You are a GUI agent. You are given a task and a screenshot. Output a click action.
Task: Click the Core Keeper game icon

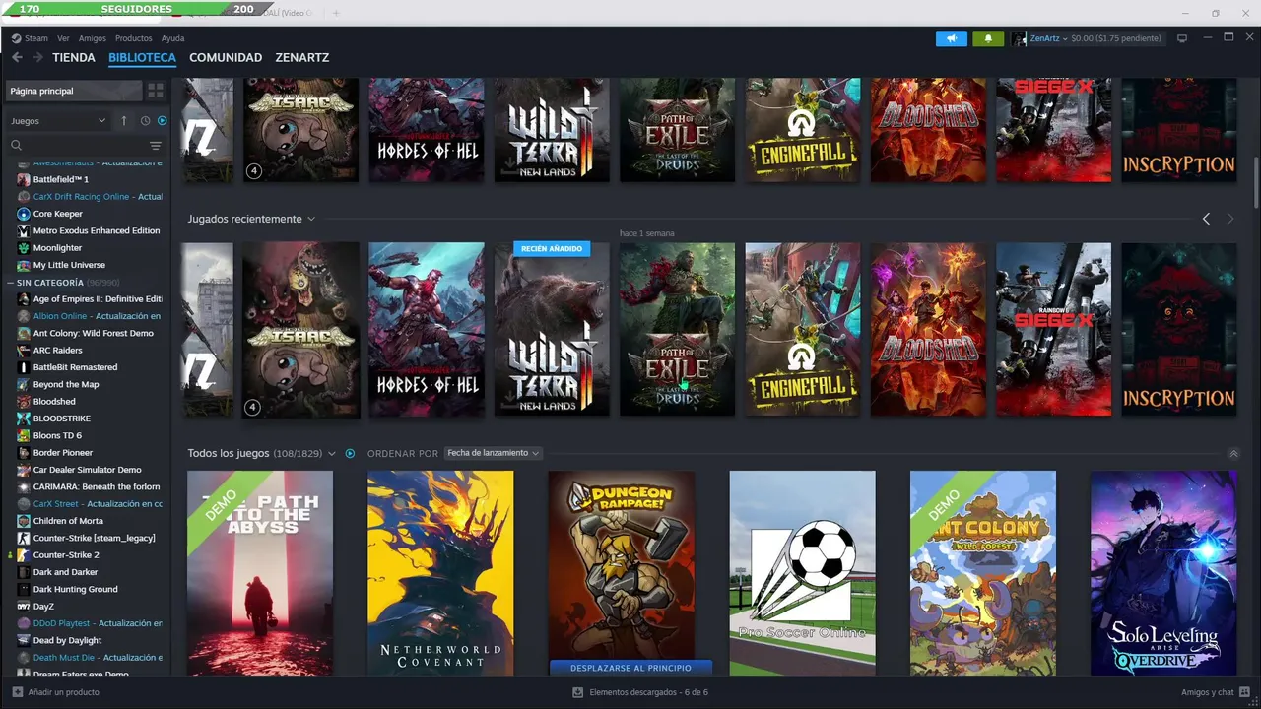[24, 214]
